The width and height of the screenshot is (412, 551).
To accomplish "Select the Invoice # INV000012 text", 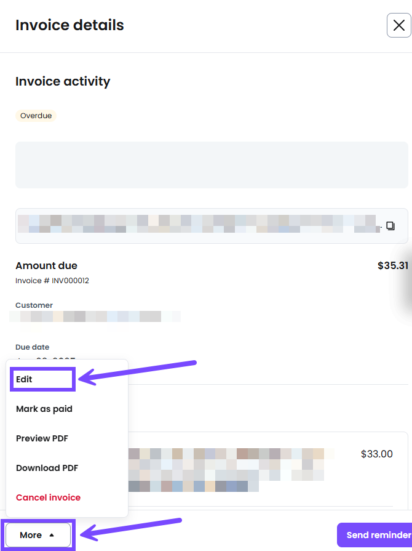I will 52,280.
